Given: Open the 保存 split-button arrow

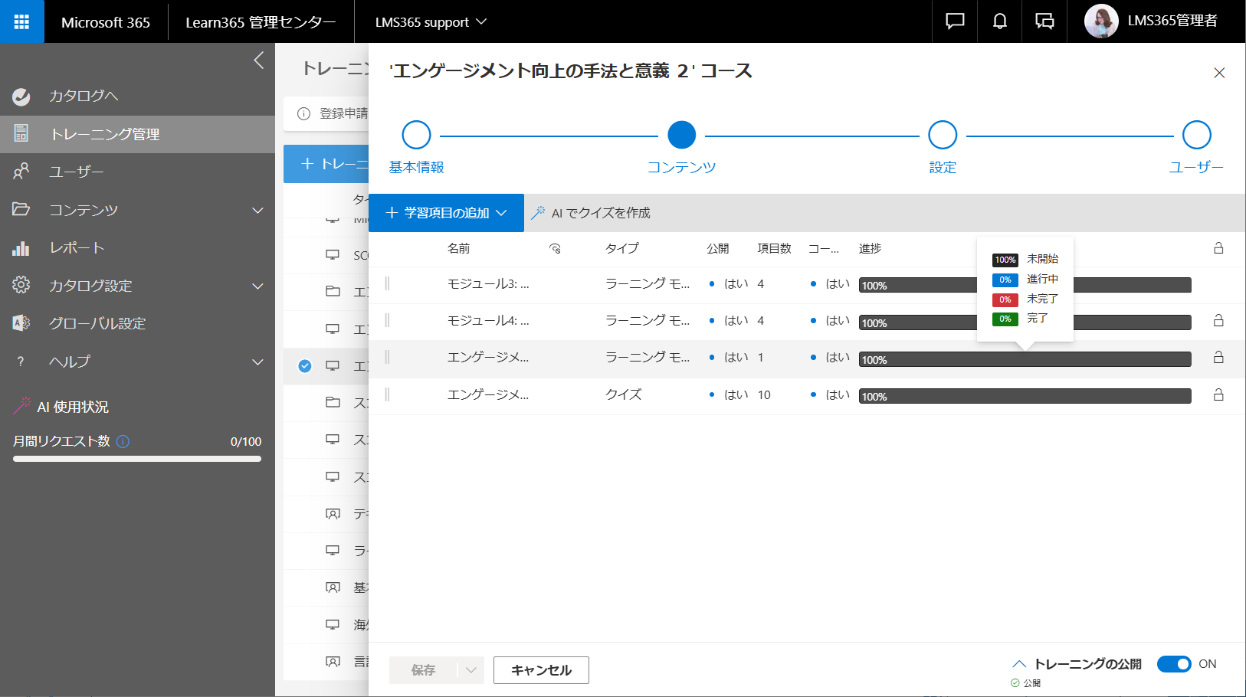Looking at the screenshot, I should pos(471,670).
